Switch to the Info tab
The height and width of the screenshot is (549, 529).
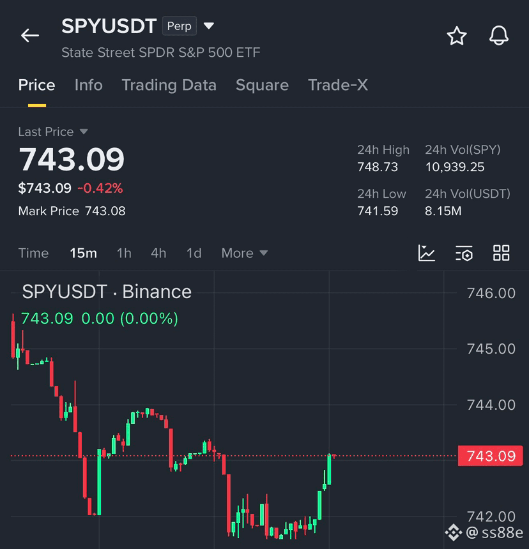(x=89, y=85)
